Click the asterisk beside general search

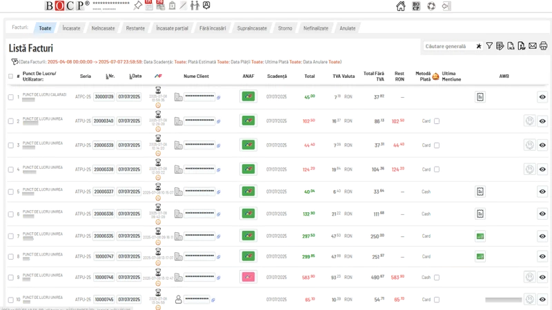click(479, 46)
